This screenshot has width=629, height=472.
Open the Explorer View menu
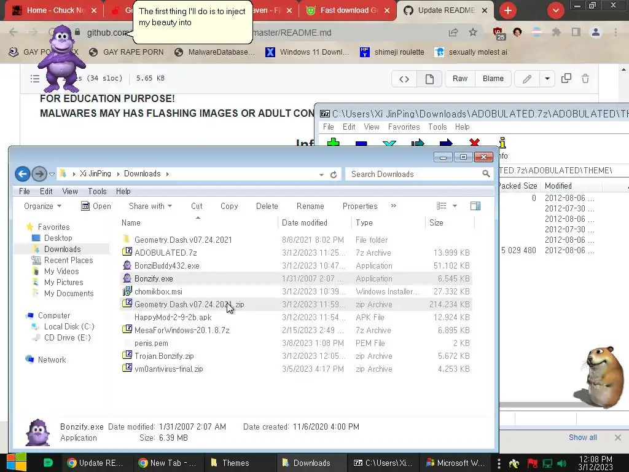click(70, 192)
